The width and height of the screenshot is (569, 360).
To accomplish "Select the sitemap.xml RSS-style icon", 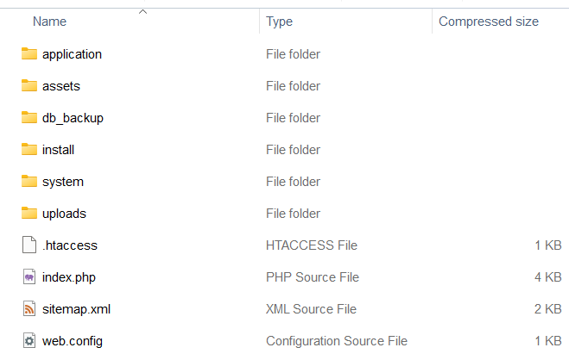I will pos(29,308).
